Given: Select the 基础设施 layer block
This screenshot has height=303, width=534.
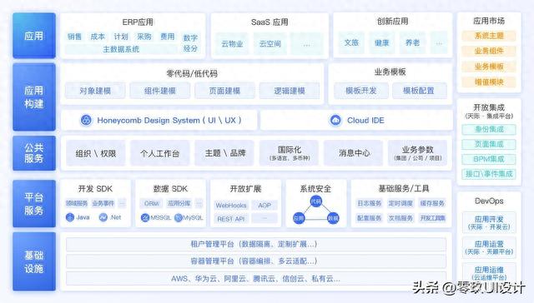Looking at the screenshot, I should 34,261.
